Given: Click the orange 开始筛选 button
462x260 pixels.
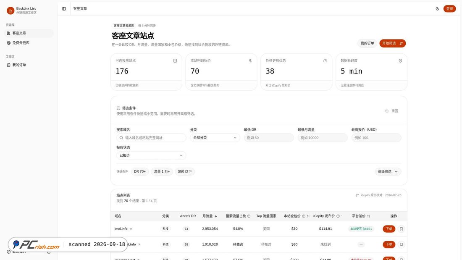Looking at the screenshot, I should pos(392,43).
